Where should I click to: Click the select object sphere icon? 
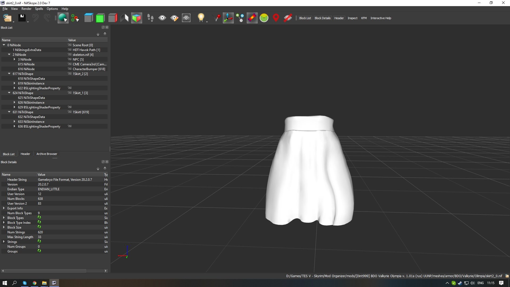[63, 18]
